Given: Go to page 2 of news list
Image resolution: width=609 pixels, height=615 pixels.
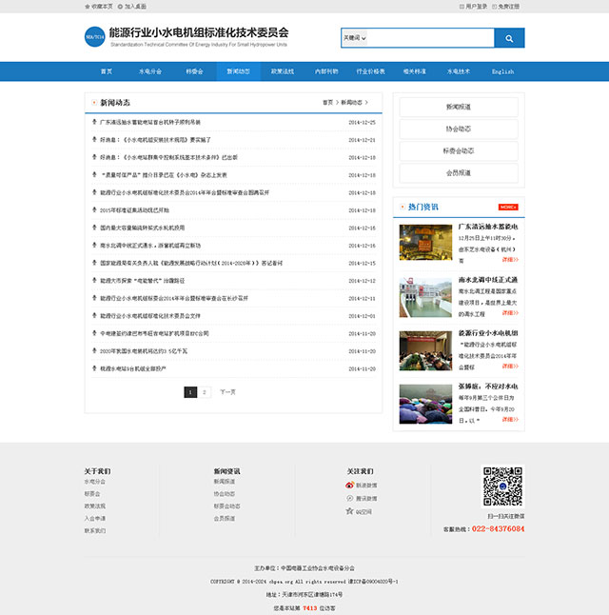Looking at the screenshot, I should (x=206, y=391).
